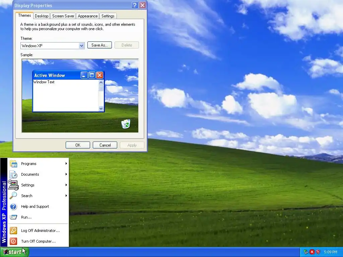Switch to the Screen Saver tab

pyautogui.click(x=63, y=16)
